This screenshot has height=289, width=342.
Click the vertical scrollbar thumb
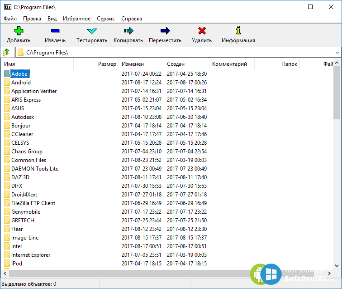pyautogui.click(x=337, y=93)
